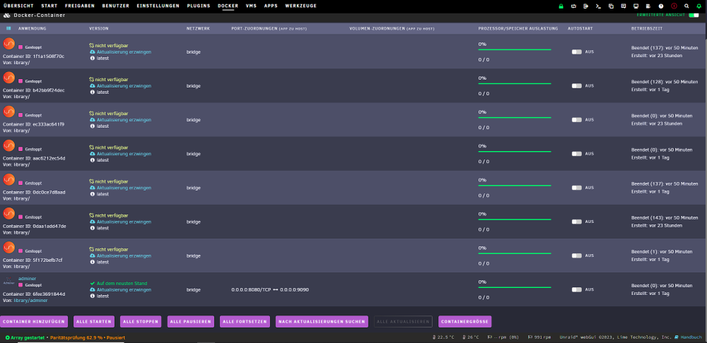Click CPU load bar of container 1f1a1508f70c
Screen dimensions: 707x343
(515, 49)
